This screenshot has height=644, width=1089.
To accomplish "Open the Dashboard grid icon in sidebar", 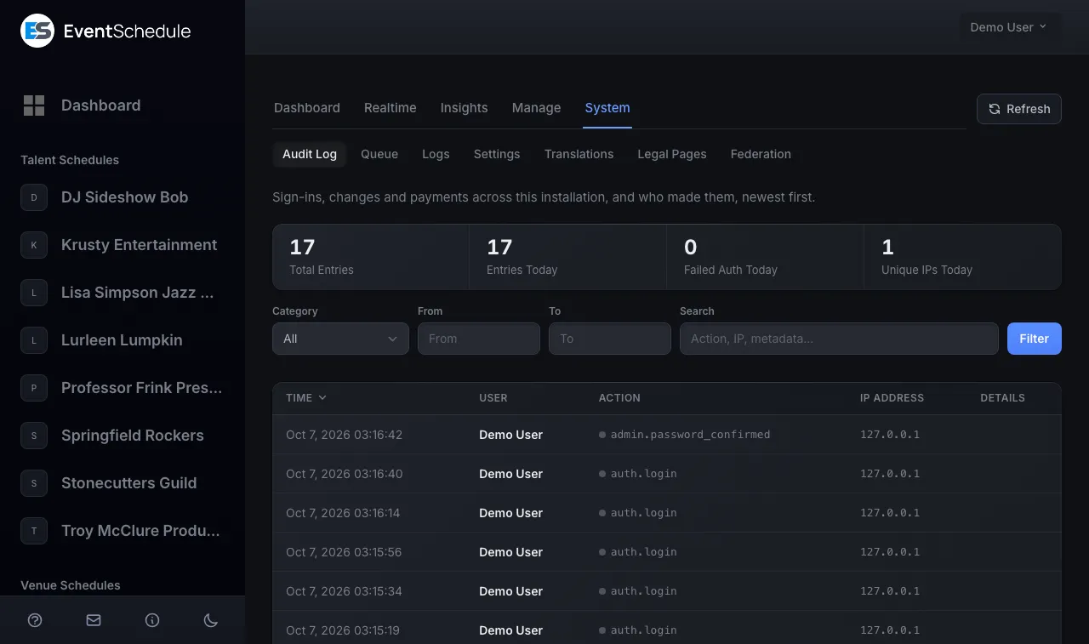I will click(x=34, y=105).
